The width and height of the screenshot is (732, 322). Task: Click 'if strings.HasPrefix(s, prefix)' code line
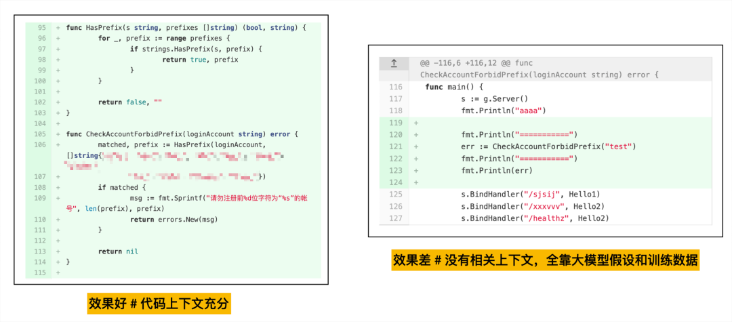(196, 49)
